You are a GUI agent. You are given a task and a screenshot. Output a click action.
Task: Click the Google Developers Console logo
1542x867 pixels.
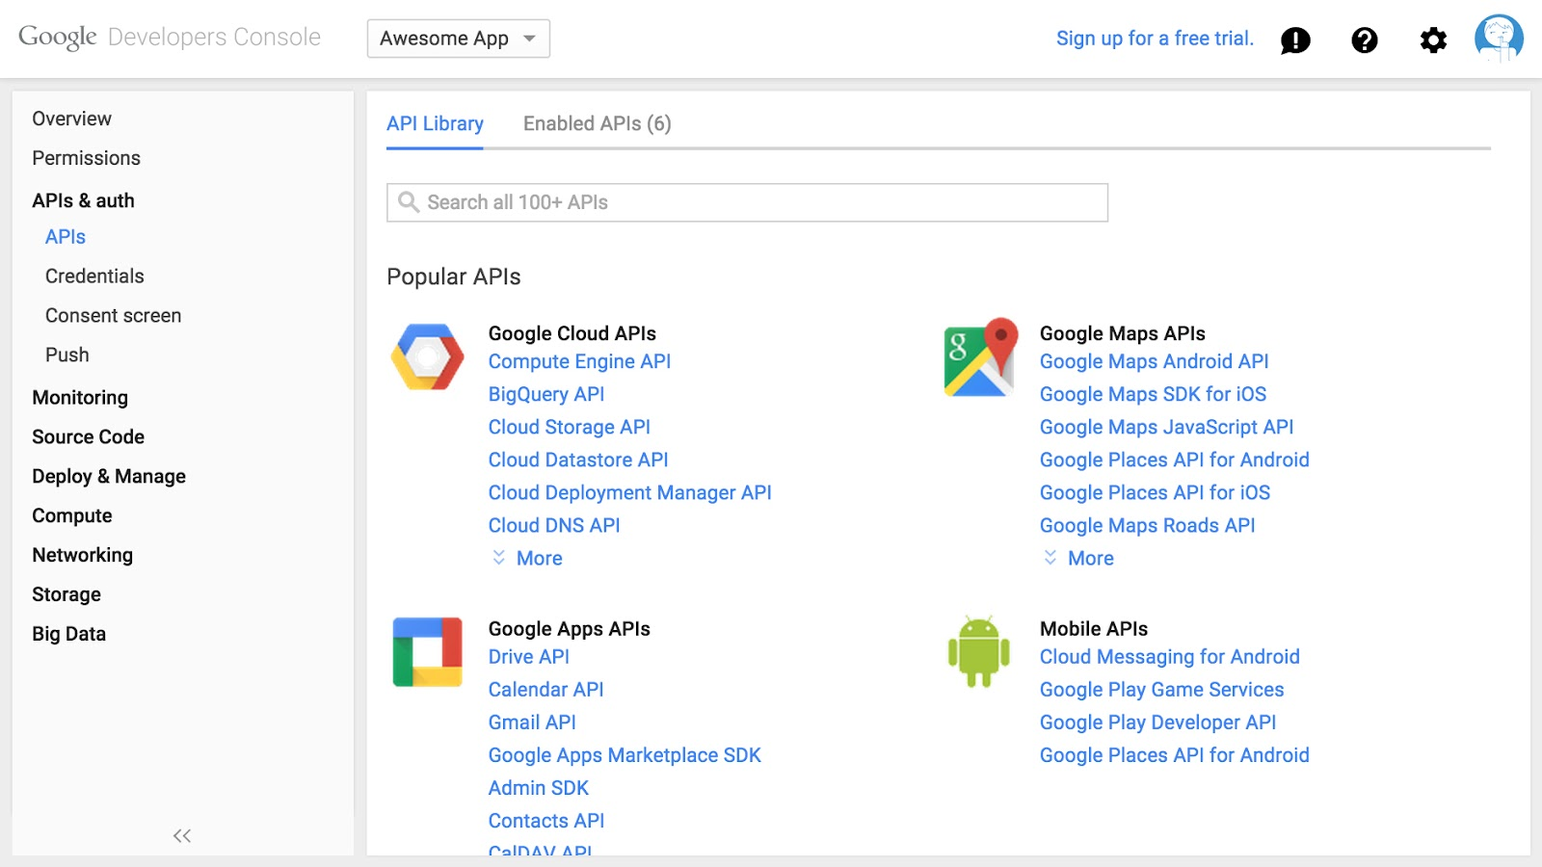coord(170,38)
